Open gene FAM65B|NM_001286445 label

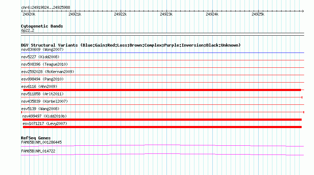[x=41, y=142]
